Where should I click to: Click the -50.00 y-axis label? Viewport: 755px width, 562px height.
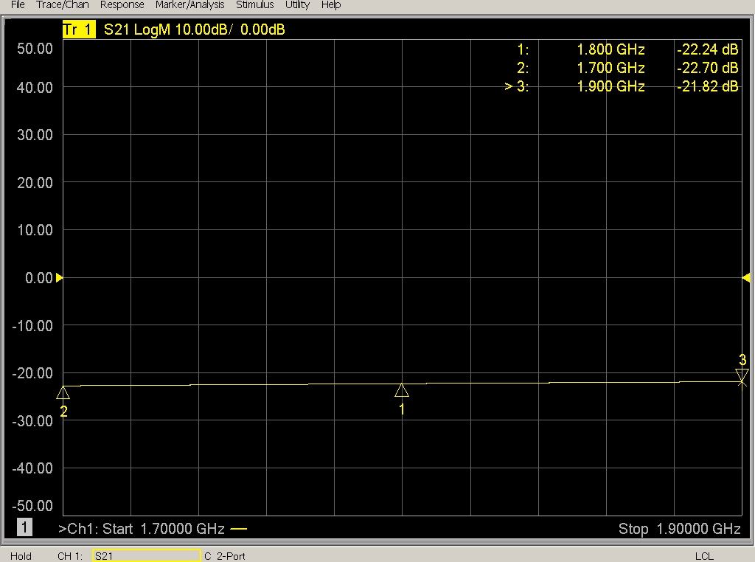click(32, 506)
